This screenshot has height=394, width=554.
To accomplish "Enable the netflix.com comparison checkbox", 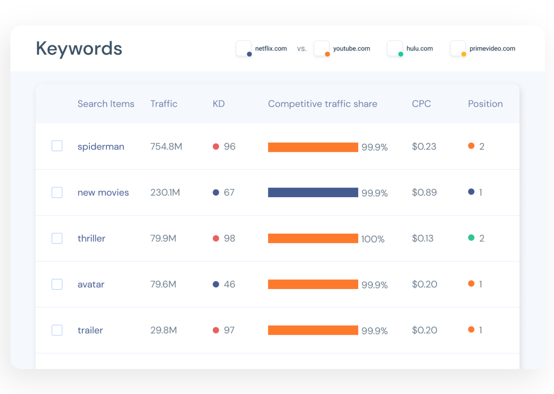I will tap(243, 48).
